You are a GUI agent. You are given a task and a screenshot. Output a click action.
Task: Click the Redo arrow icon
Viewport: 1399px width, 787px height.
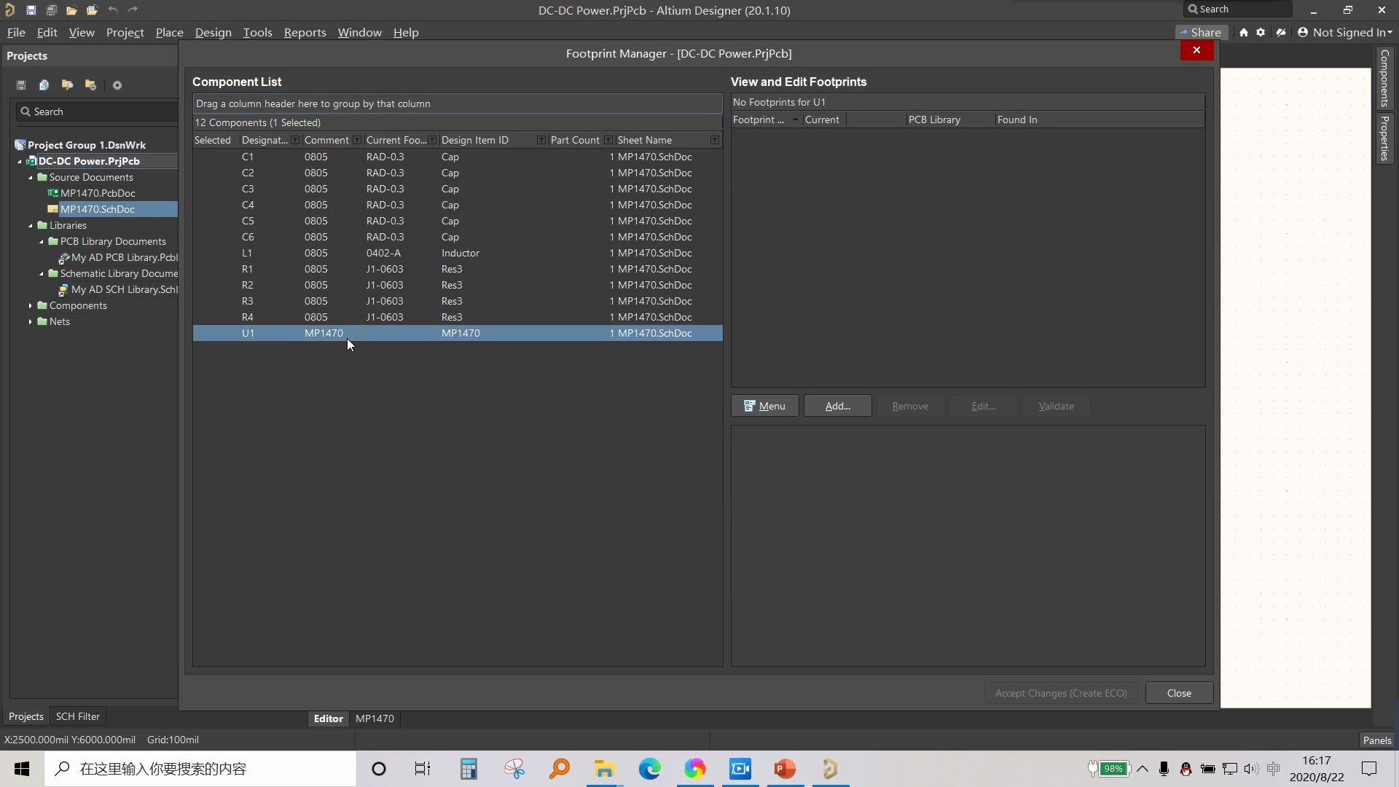coord(133,10)
